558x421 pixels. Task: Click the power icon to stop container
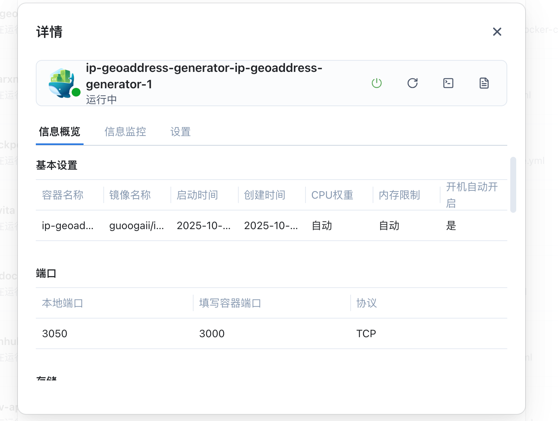(x=377, y=83)
